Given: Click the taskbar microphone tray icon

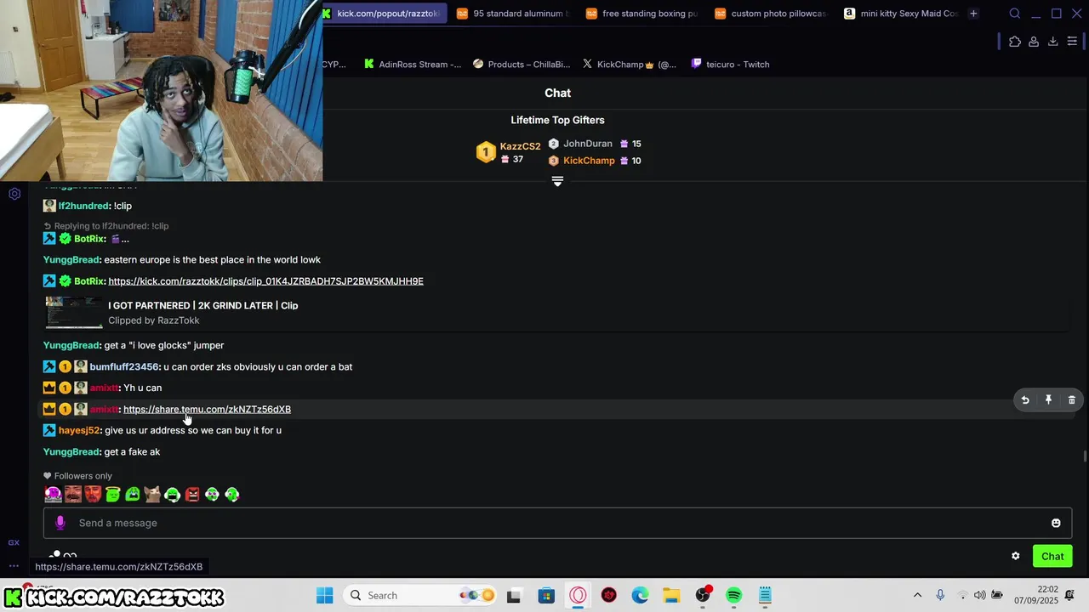Looking at the screenshot, I should pyautogui.click(x=940, y=595).
